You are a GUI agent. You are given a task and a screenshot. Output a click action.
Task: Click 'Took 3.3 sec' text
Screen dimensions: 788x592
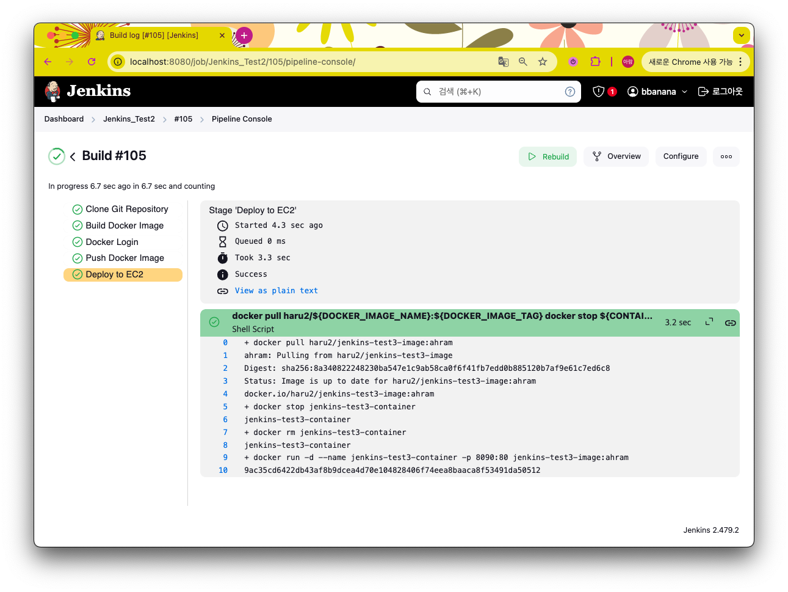point(262,258)
